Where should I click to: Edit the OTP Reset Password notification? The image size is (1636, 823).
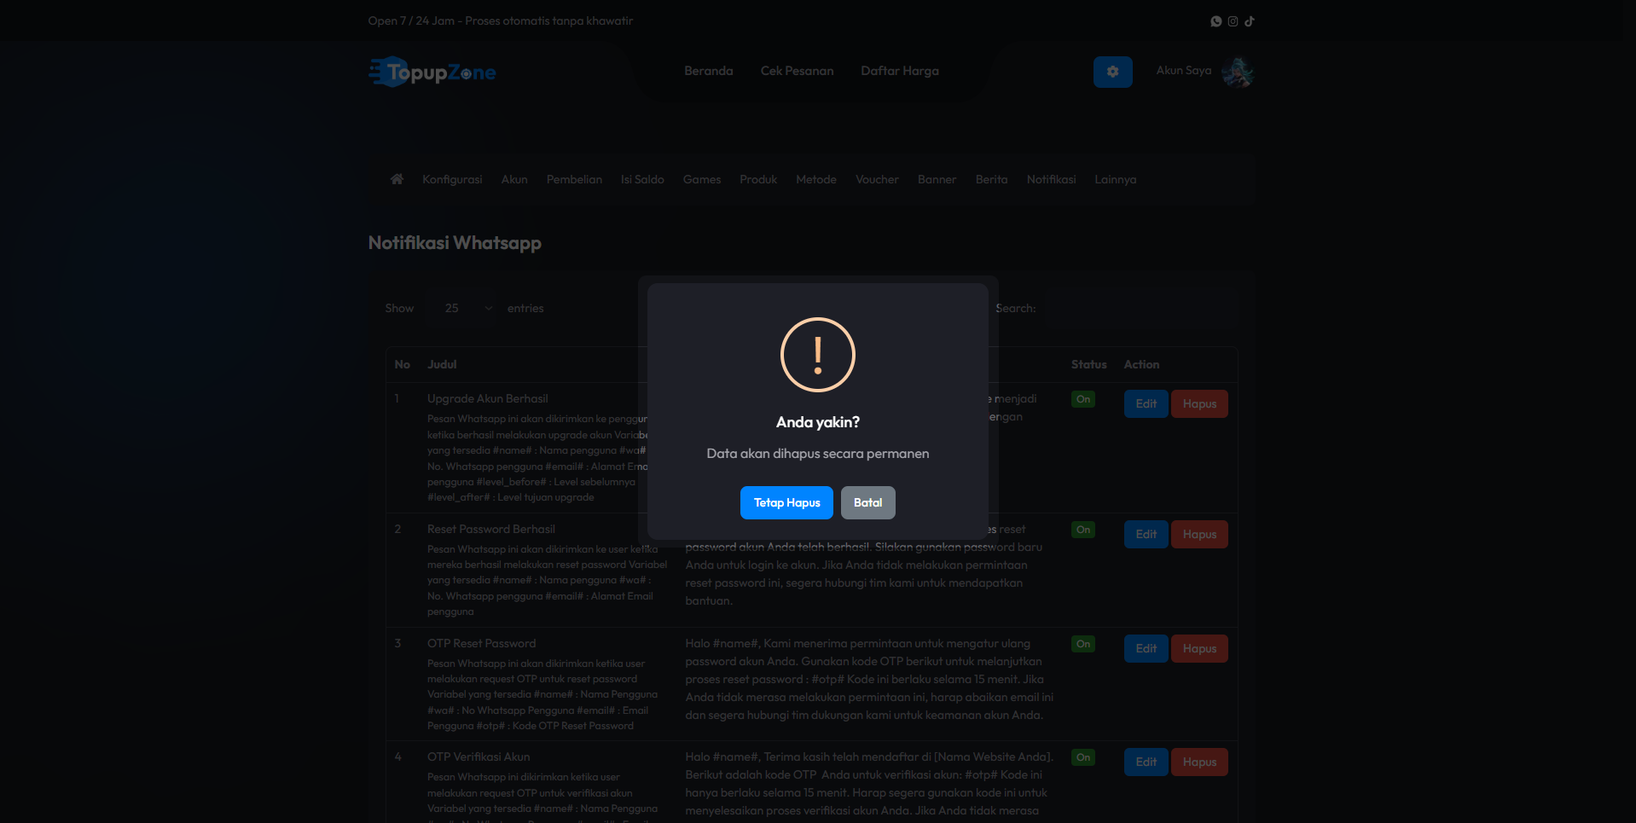point(1146,649)
